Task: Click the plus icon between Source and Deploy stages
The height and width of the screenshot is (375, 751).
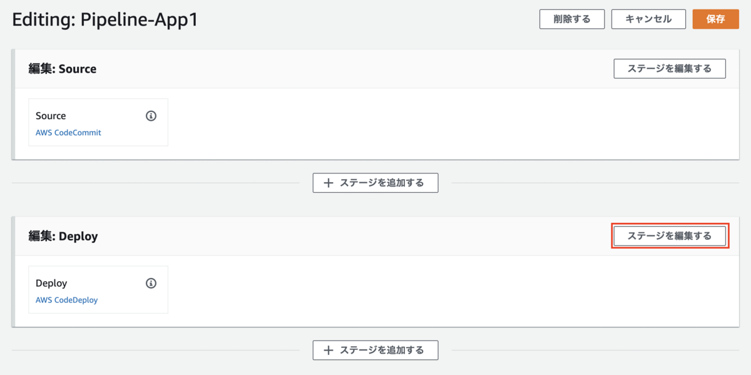Action: [329, 183]
